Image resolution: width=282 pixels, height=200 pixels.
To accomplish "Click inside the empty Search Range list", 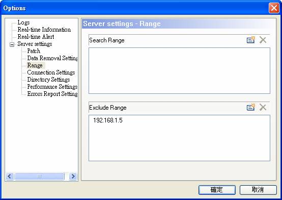I will pos(179,71).
